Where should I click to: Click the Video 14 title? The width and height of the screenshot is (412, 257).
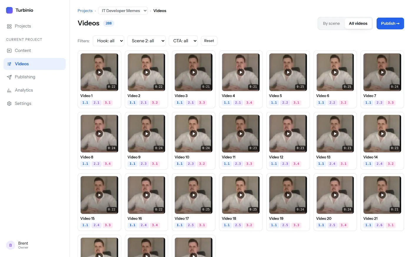(371, 157)
